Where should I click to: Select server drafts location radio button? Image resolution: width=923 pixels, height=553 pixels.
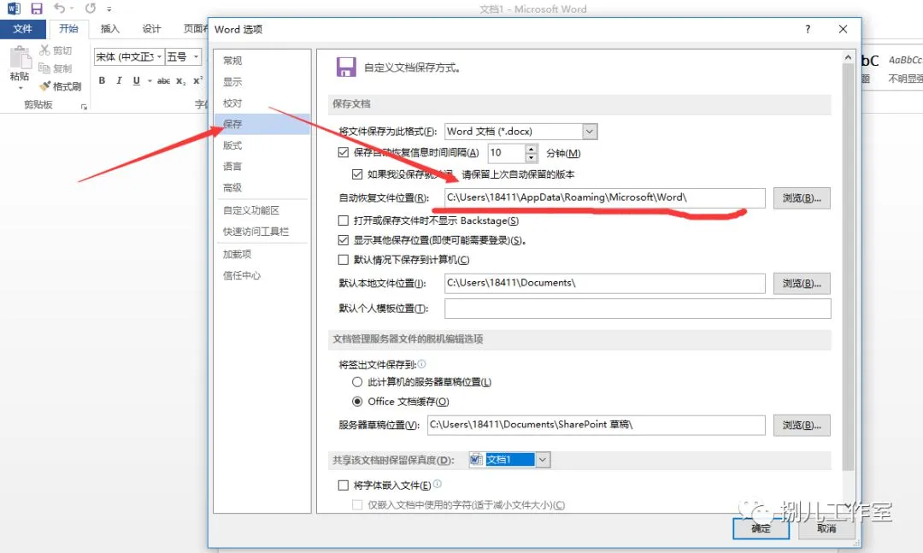point(356,381)
